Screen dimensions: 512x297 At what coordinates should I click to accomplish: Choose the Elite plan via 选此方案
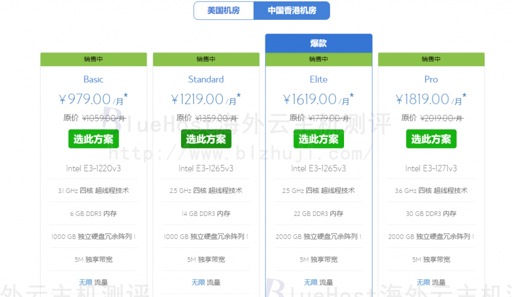click(x=318, y=139)
